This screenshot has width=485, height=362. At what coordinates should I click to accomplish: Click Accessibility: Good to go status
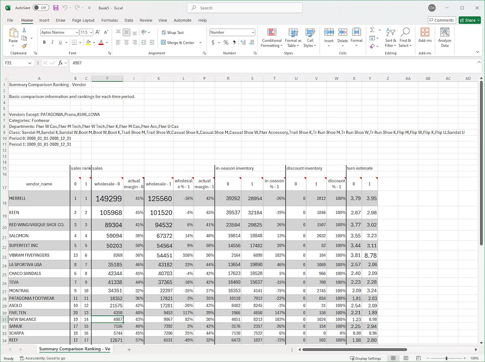(42, 358)
